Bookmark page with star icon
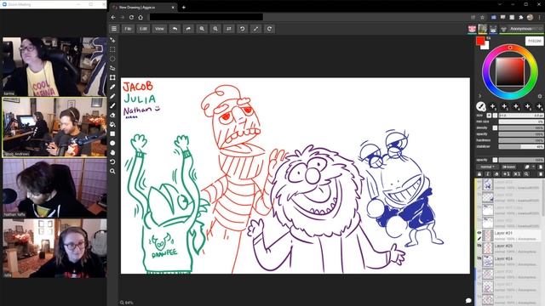 (483, 17)
